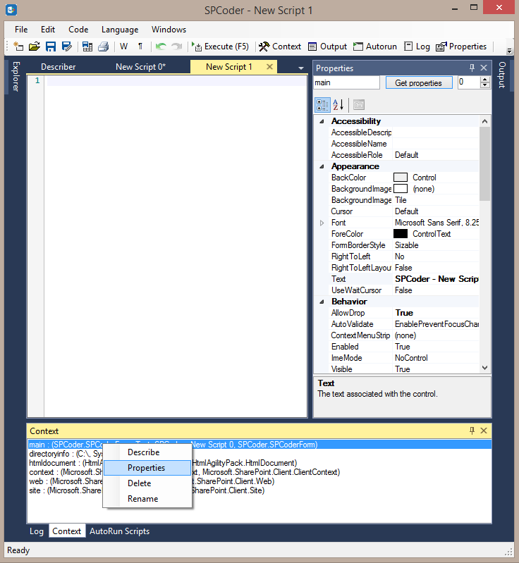Toggle word wrap with the W button
Image resolution: width=519 pixels, height=563 pixels.
123,47
